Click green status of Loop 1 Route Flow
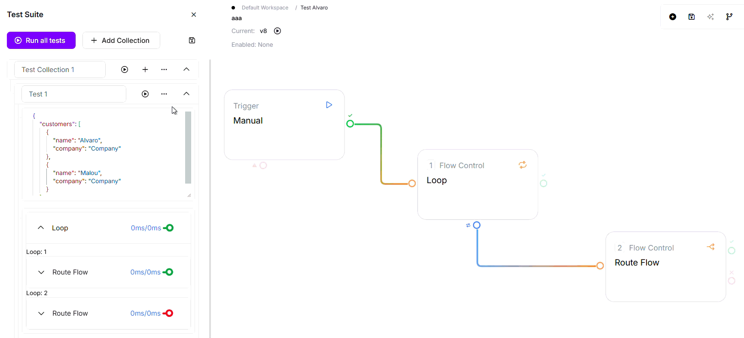Image resolution: width=744 pixels, height=338 pixels. pyautogui.click(x=168, y=272)
